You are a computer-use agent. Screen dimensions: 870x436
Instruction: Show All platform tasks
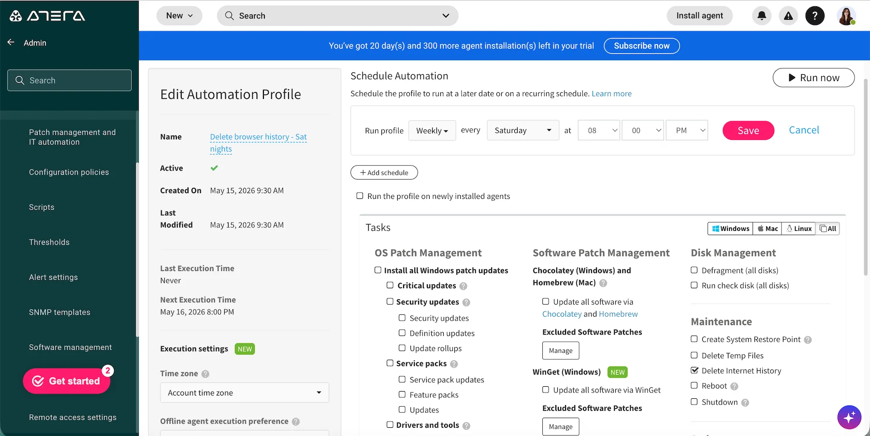[828, 228]
